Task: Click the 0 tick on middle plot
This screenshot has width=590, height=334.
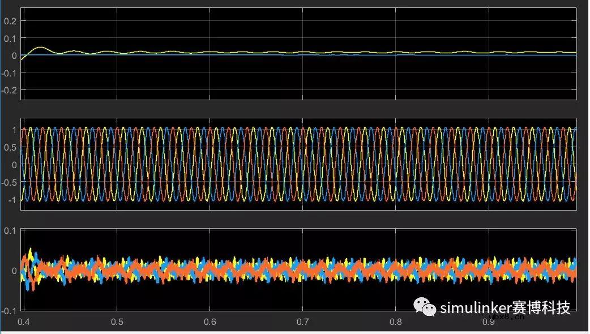Action: pyautogui.click(x=15, y=164)
